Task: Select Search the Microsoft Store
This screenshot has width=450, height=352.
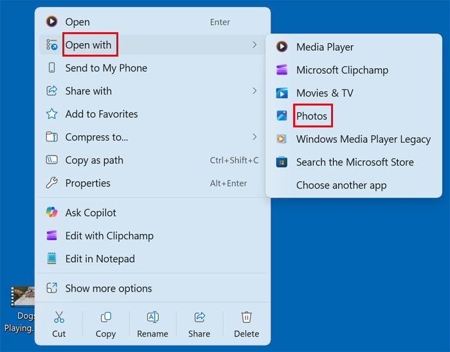Action: point(354,162)
